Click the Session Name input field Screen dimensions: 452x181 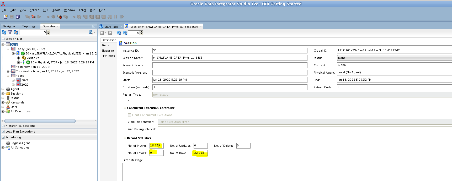230,58
